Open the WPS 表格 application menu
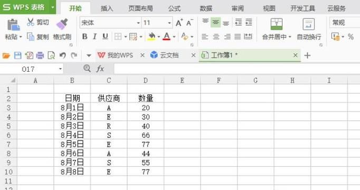360x190 pixels. click(28, 7)
